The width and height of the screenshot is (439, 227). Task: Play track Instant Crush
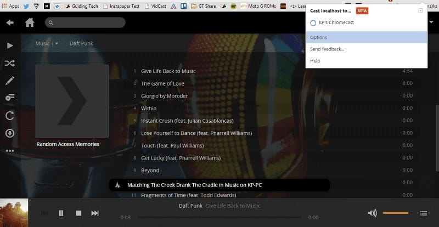pyautogui.click(x=187, y=121)
